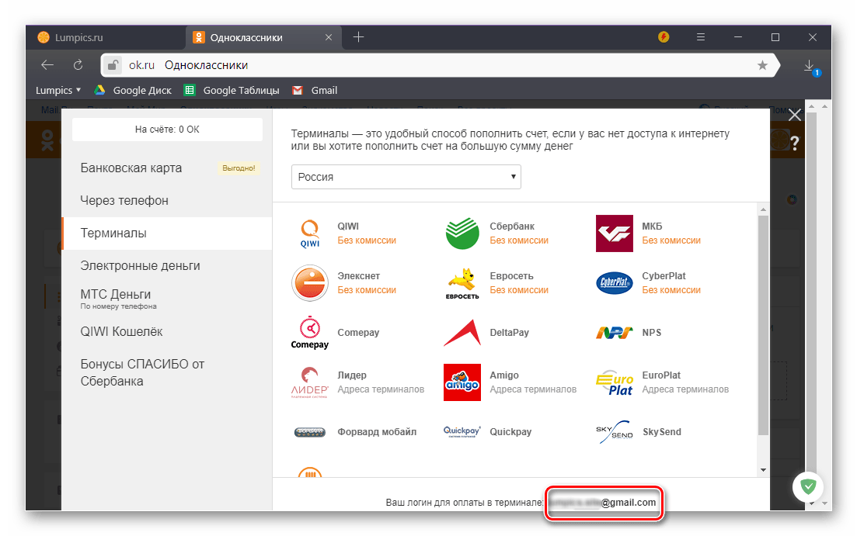Choose the SkySend payment icon
Viewport: 857px width, 536px height.
tap(614, 432)
